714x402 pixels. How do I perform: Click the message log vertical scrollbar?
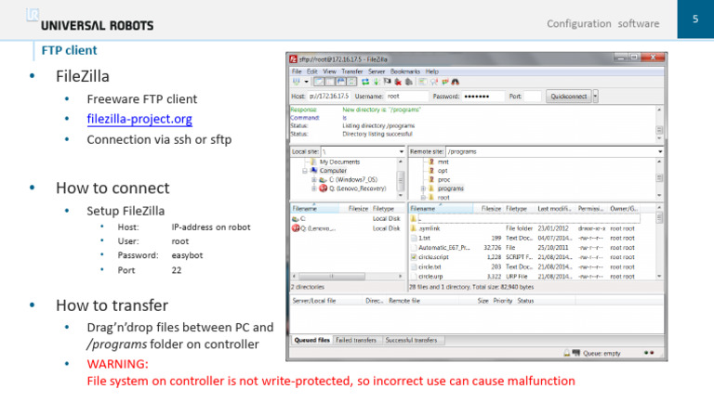pos(659,124)
